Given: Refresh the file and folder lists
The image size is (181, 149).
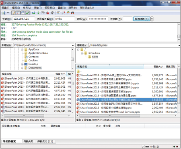Looking at the screenshot, I should (x=33, y=13).
